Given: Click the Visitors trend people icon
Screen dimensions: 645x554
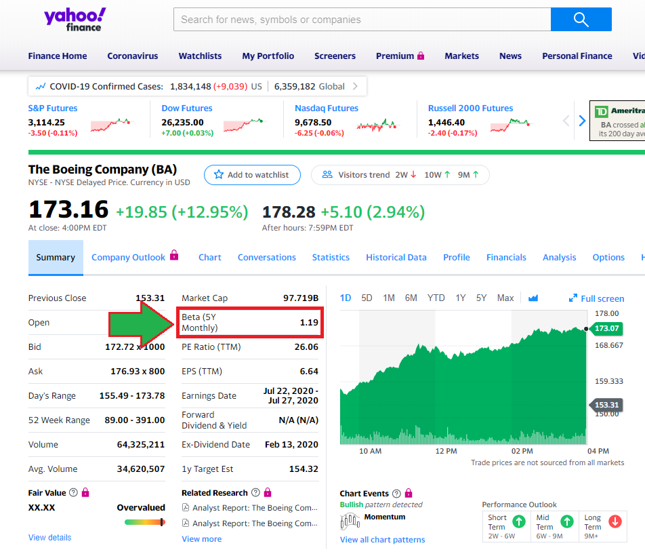Looking at the screenshot, I should pyautogui.click(x=327, y=174).
